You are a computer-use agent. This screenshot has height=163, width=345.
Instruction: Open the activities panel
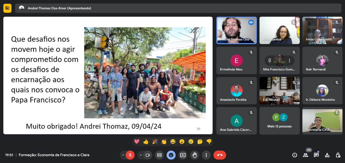tap(327, 155)
